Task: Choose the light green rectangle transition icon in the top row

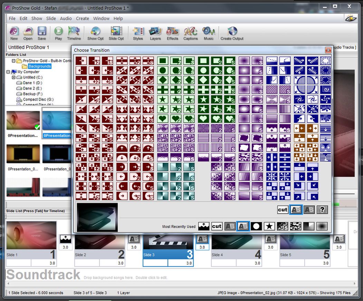Action: click(x=163, y=61)
